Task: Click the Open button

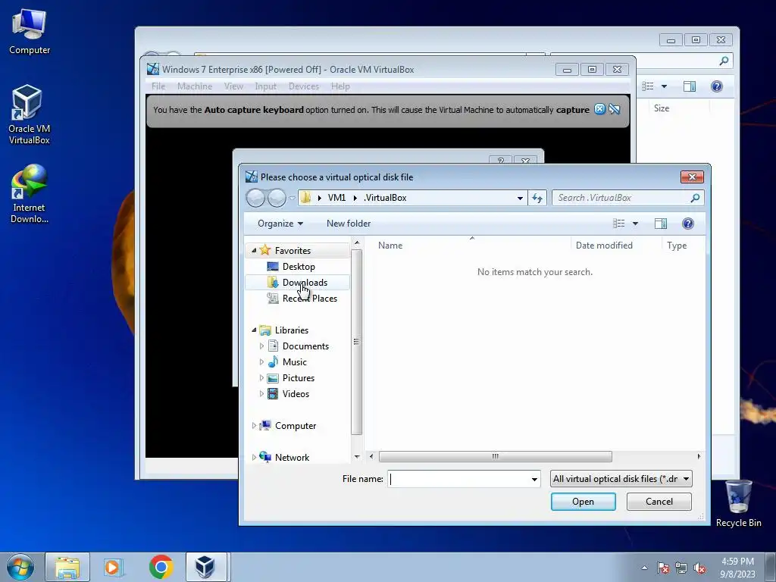Action: click(583, 502)
